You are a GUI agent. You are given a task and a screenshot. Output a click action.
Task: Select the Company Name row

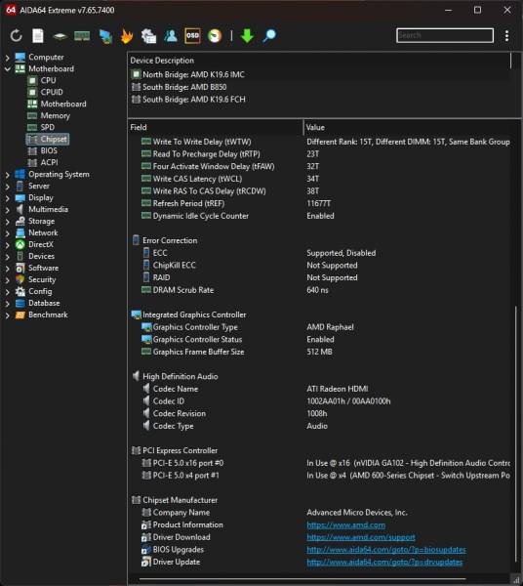point(319,513)
